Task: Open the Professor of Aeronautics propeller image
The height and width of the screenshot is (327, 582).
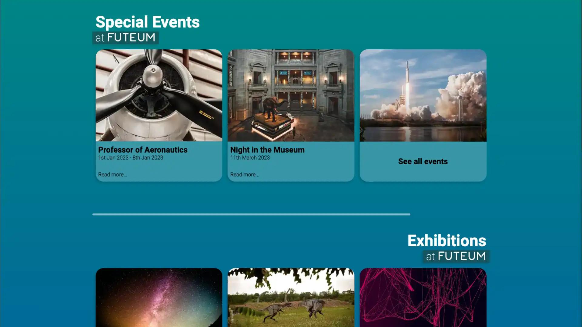Action: point(159,95)
